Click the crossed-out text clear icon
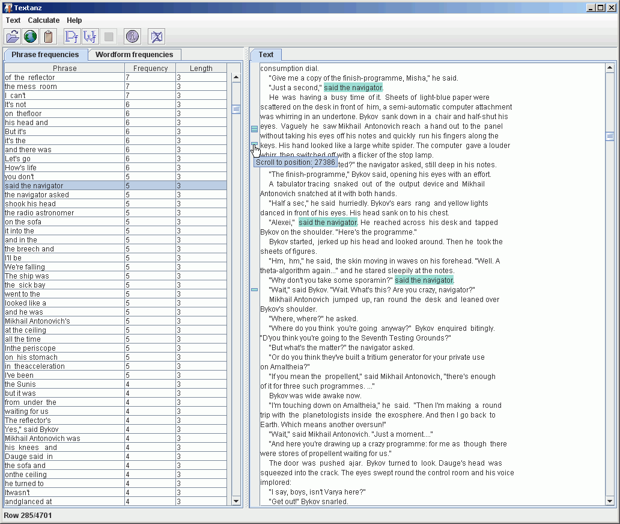Viewport: 620px width, 524px height. pyautogui.click(x=157, y=37)
